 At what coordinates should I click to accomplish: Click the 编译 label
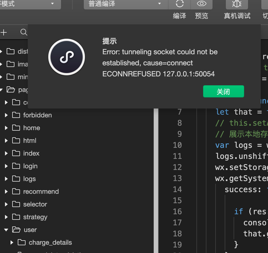point(179,16)
